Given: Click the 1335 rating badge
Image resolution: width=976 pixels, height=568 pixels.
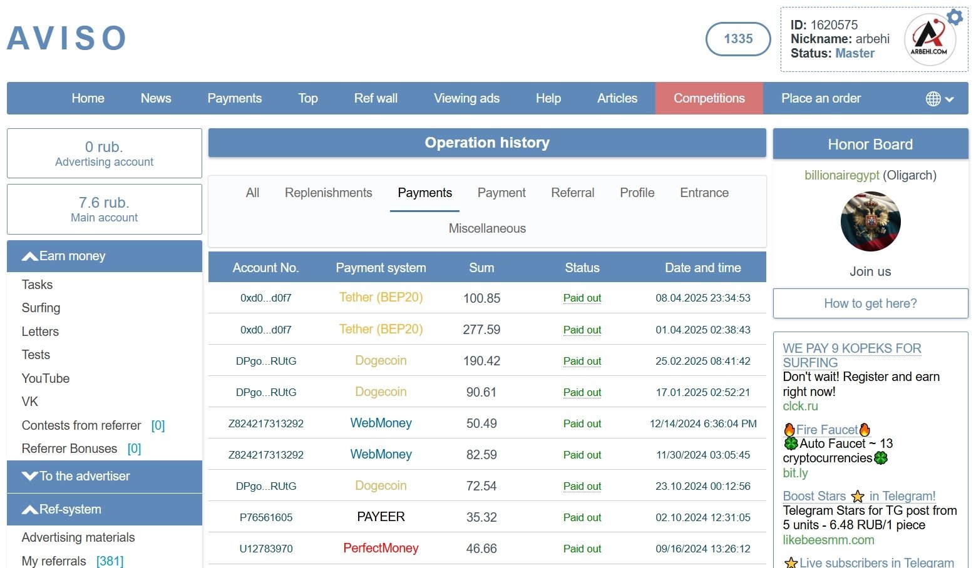Looking at the screenshot, I should tap(738, 39).
